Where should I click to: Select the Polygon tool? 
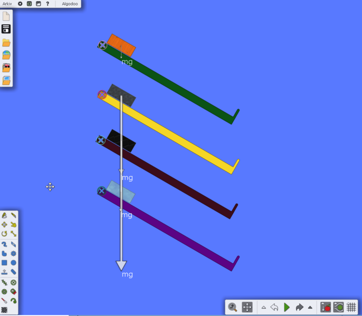4,253
